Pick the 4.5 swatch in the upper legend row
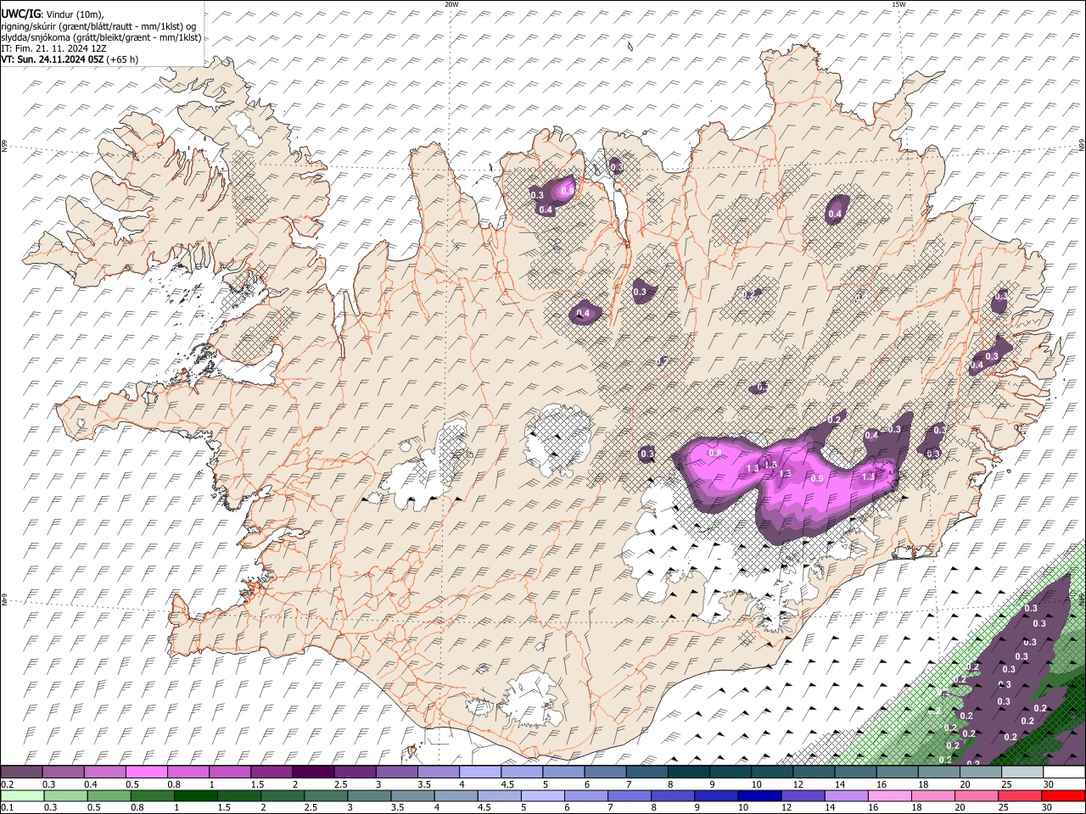The height and width of the screenshot is (814, 1086). (521, 772)
